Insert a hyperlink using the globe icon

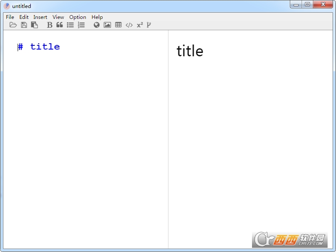click(97, 25)
